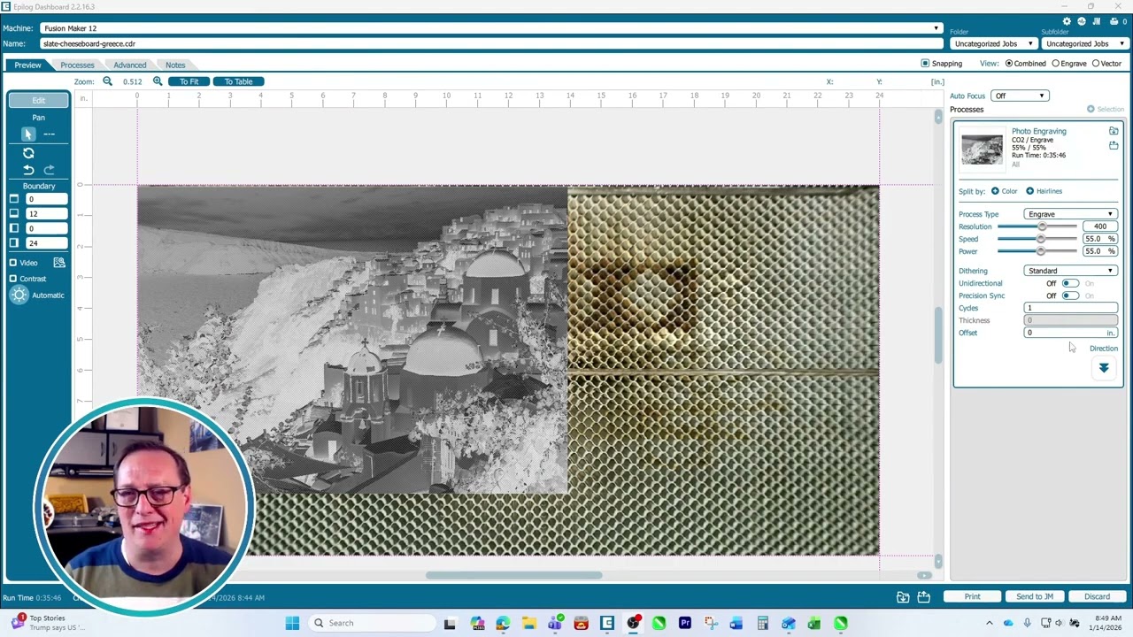Open the Process Type dropdown

point(1070,214)
